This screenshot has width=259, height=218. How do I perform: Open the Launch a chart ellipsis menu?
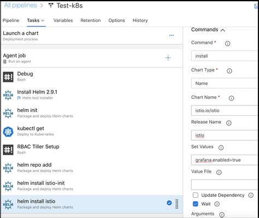(x=172, y=36)
